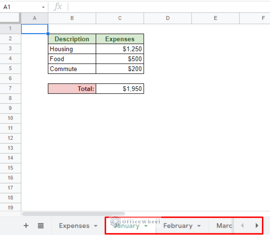The height and width of the screenshot is (235, 270).
Task: Select the pink Total label cell
Action: tap(72, 89)
